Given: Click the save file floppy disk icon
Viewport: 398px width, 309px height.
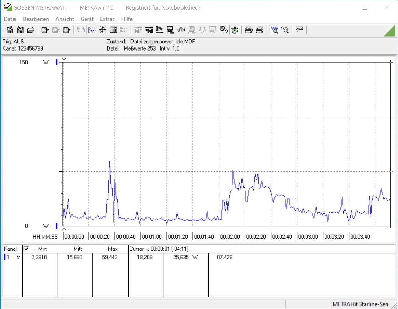Looking at the screenshot, I should pyautogui.click(x=10, y=30).
